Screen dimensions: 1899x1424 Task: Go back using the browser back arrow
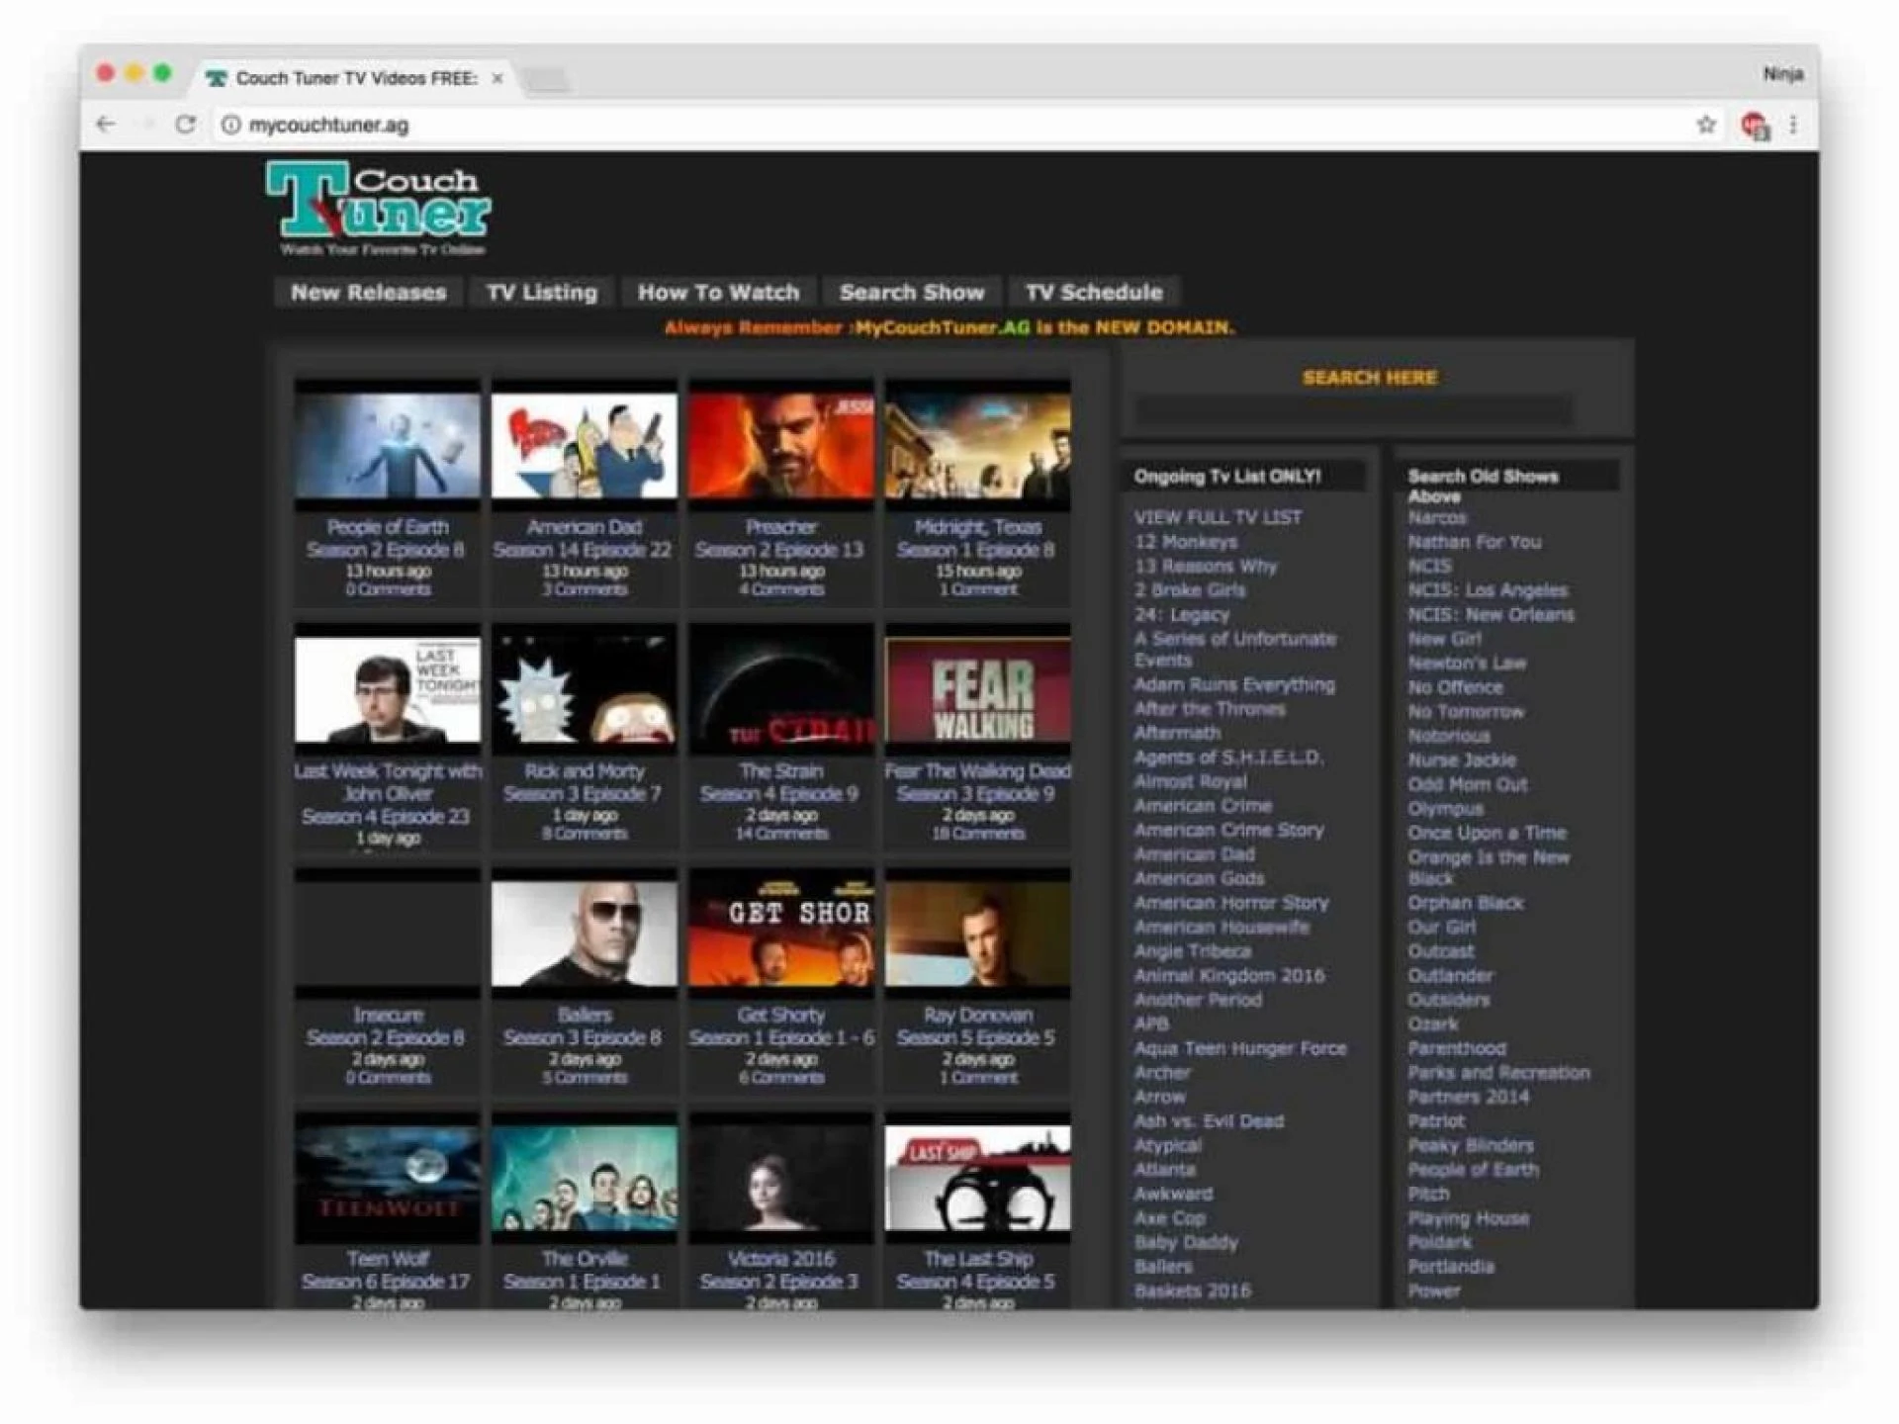[106, 124]
